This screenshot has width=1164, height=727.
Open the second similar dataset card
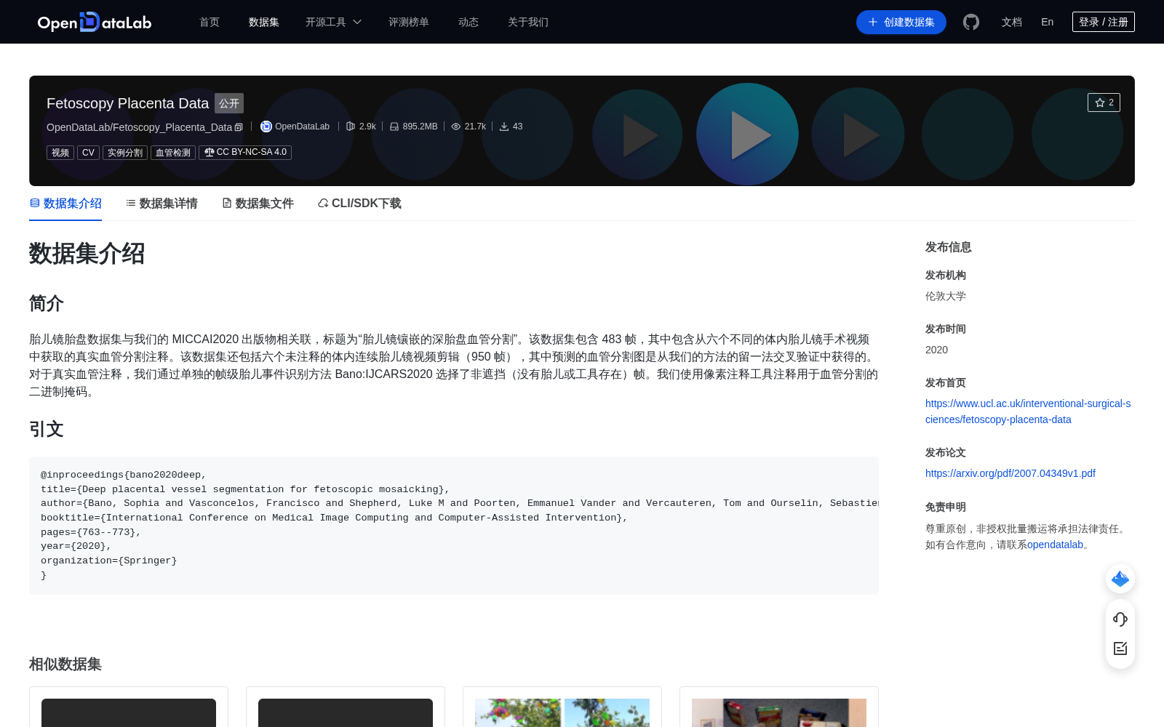(346, 707)
